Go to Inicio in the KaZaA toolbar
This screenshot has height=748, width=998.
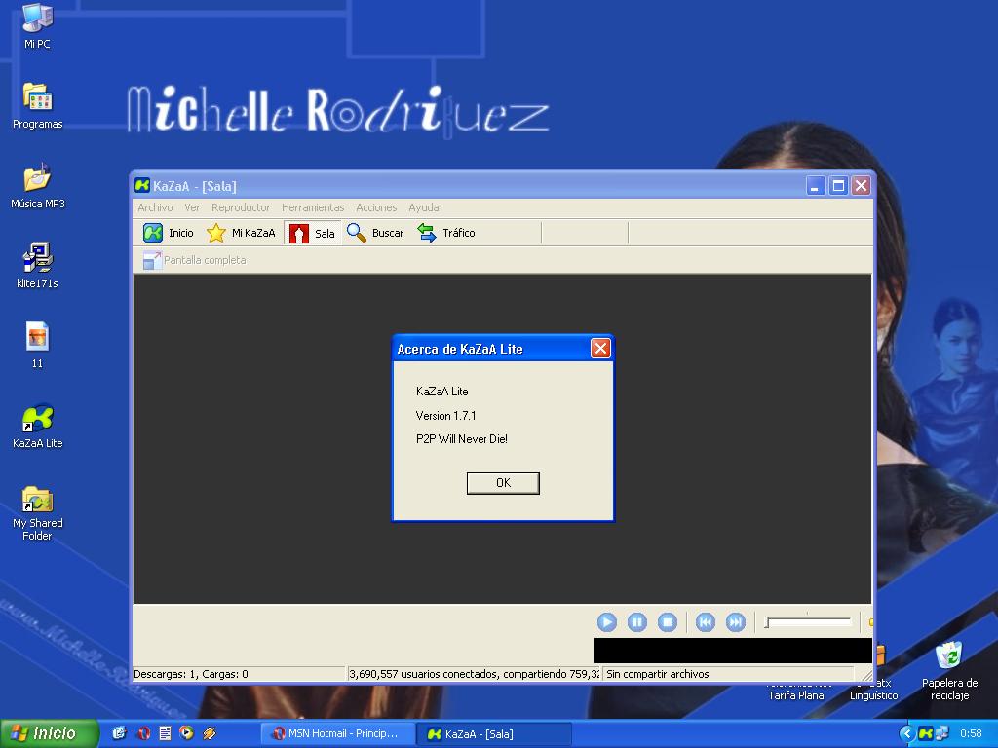coord(169,233)
